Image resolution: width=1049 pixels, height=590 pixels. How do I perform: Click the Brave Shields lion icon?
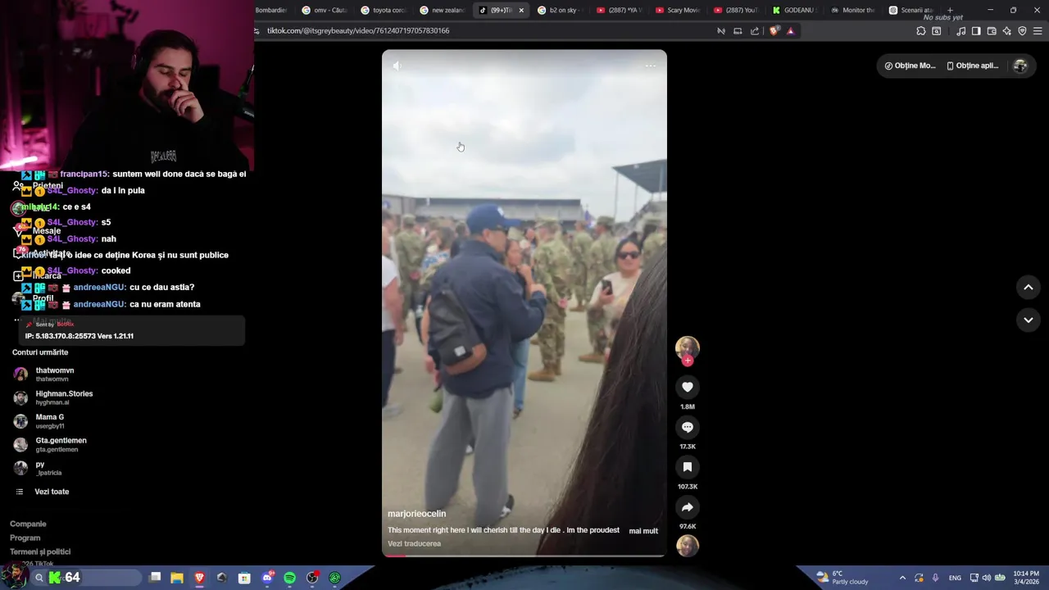pyautogui.click(x=774, y=31)
